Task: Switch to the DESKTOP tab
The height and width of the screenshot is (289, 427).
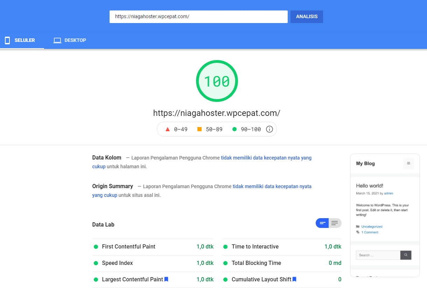Action: [70, 40]
